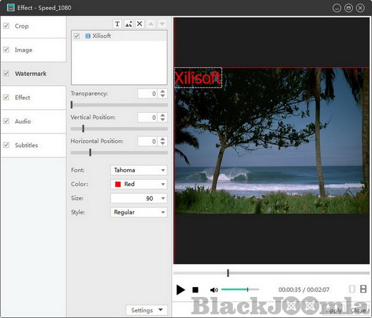Expand the Style dropdown showing Regular
The image size is (372, 318).
pyautogui.click(x=138, y=212)
